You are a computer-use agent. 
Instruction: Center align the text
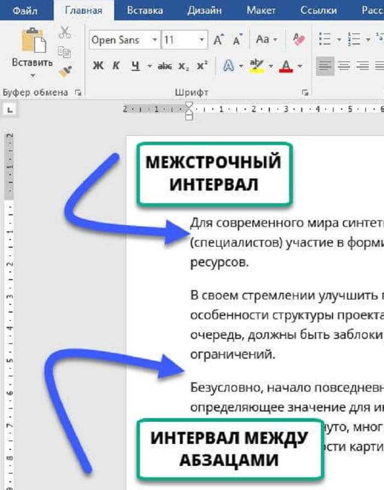pos(344,66)
